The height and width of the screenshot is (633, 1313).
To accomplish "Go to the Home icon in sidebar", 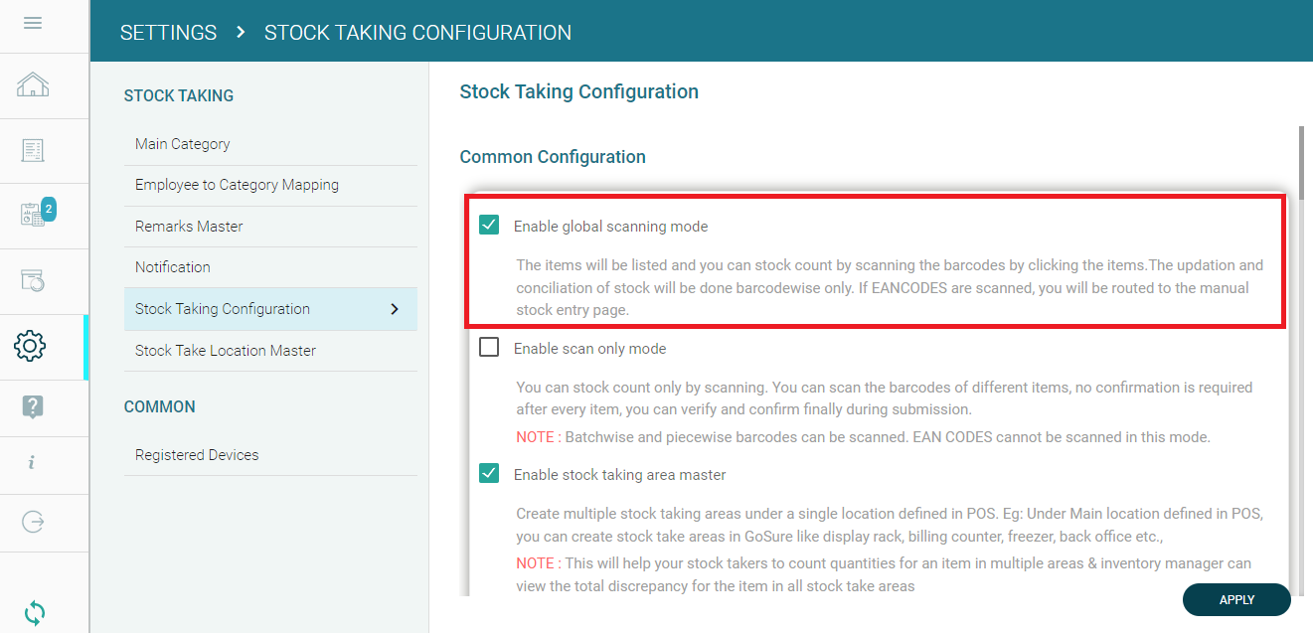I will click(x=33, y=85).
